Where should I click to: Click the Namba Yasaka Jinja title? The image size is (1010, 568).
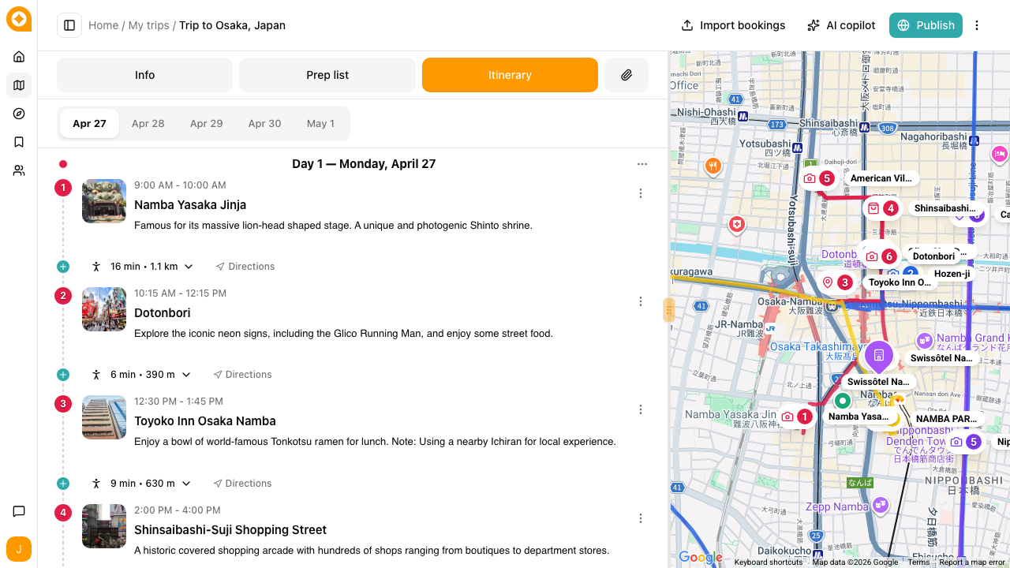tap(190, 205)
